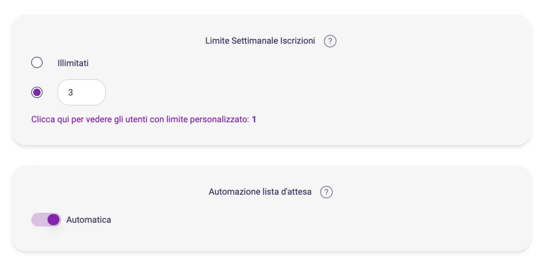Click the digit 3 inside limit field
This screenshot has height=267, width=546.
(x=70, y=93)
